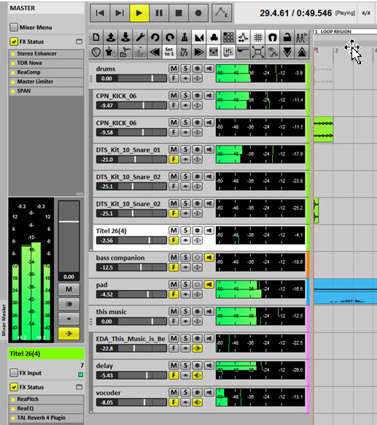Toggle the item grouping three-circle icon

click(x=214, y=37)
